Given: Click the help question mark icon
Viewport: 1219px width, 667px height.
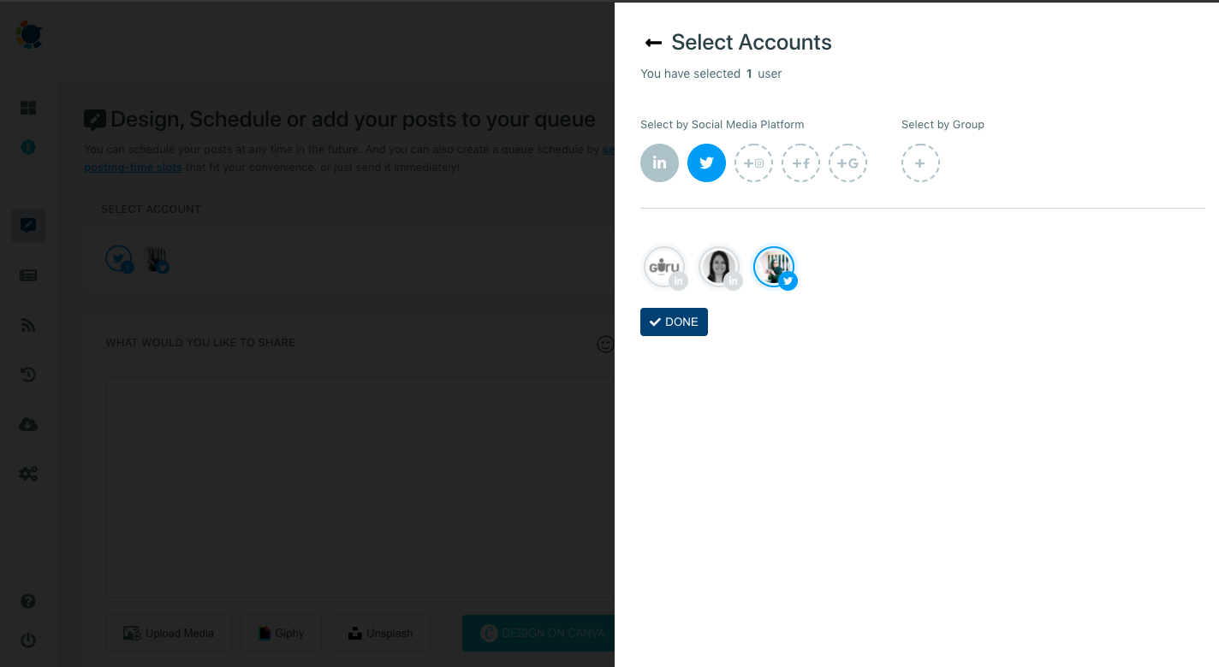Looking at the screenshot, I should pos(28,601).
